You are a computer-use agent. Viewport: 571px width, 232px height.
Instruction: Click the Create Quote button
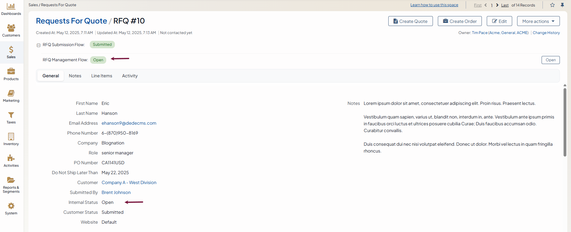[x=410, y=21]
